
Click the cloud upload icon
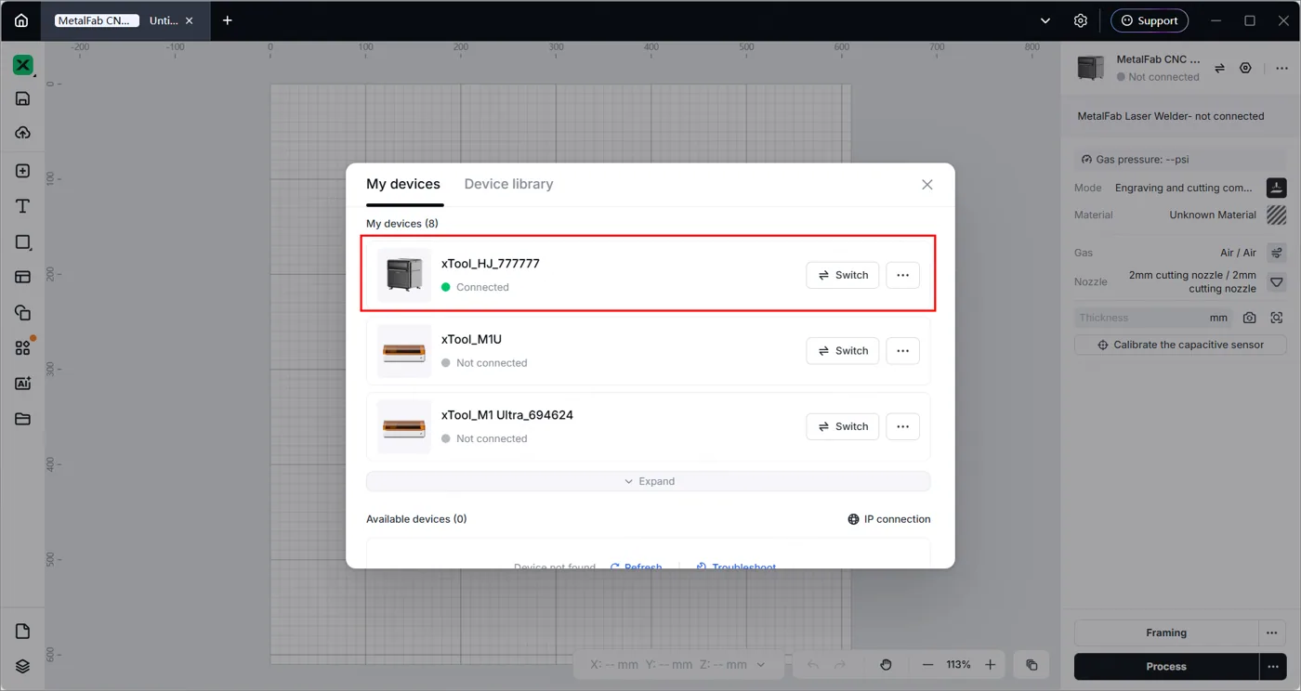click(x=22, y=133)
